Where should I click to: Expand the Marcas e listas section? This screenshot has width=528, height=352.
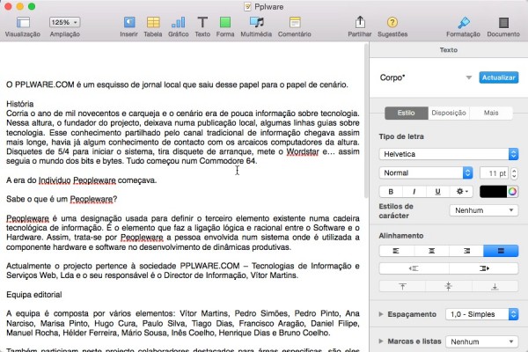381,341
